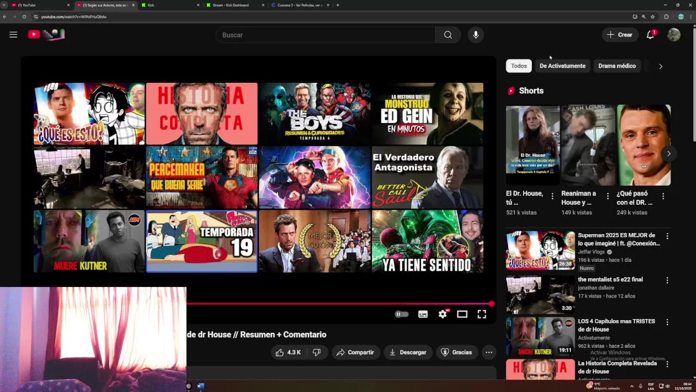Open player settings gear
The height and width of the screenshot is (392, 696).
coord(443,314)
